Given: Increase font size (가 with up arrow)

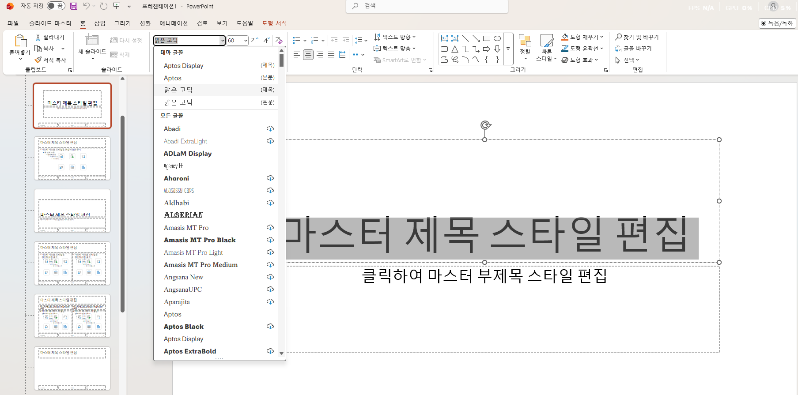Looking at the screenshot, I should [x=255, y=40].
